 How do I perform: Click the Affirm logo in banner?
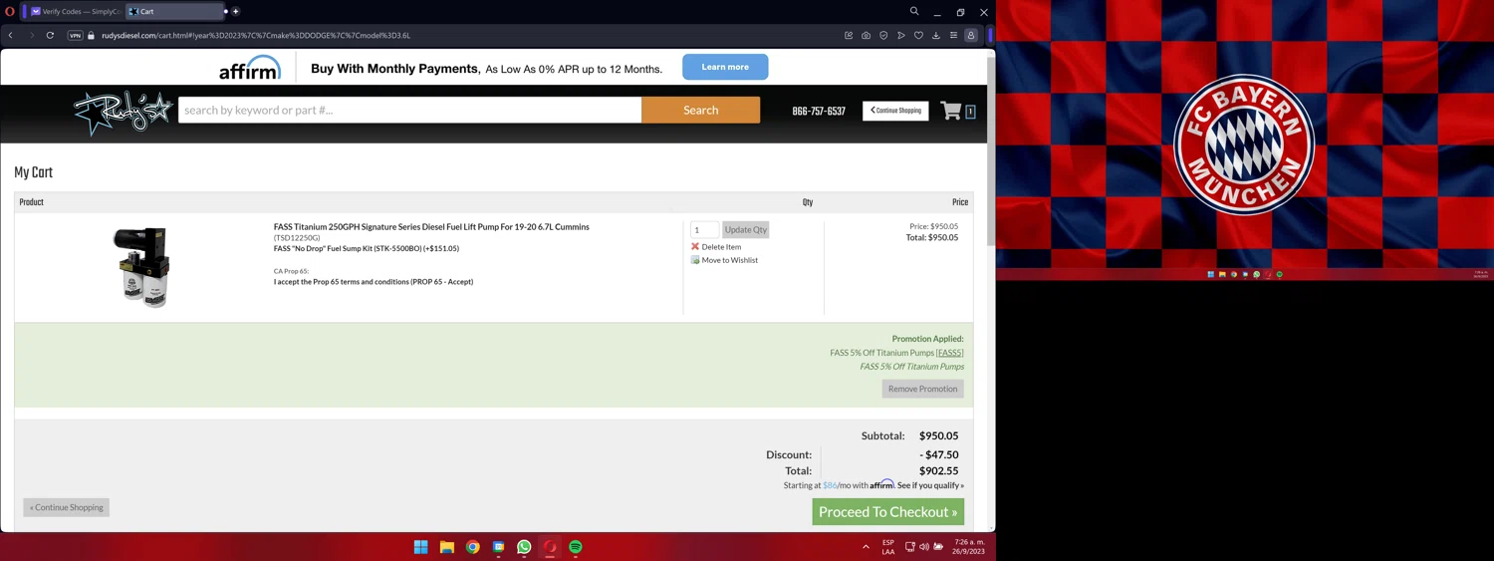[250, 68]
